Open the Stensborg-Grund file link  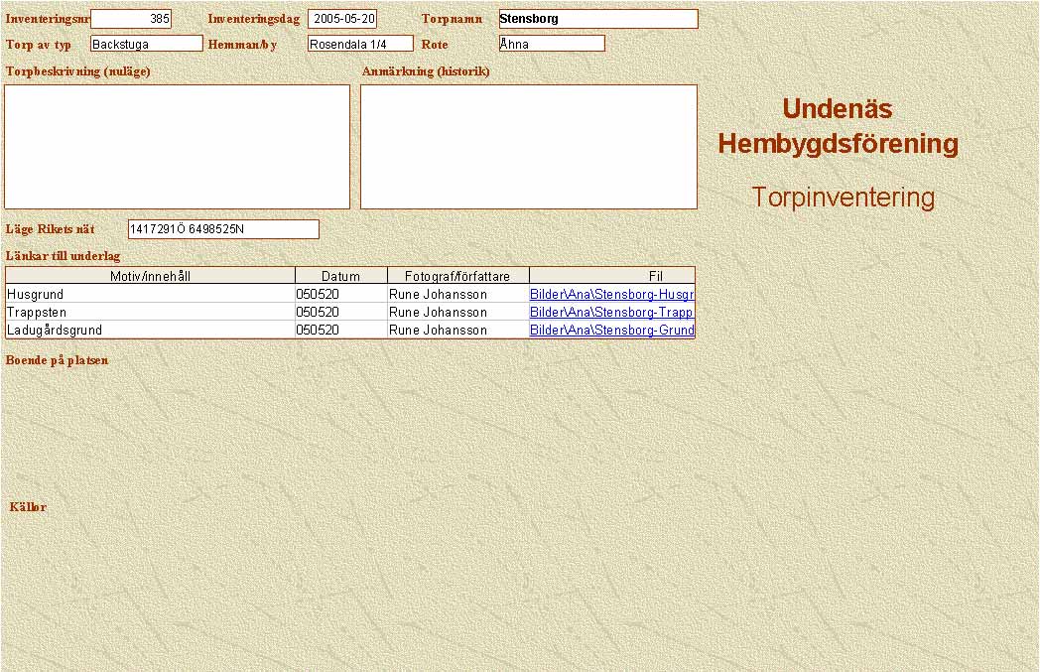click(611, 330)
